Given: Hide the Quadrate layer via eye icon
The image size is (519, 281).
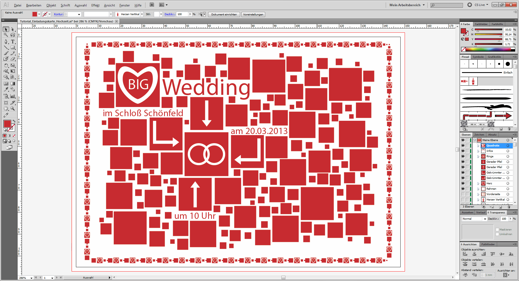Looking at the screenshot, I should pyautogui.click(x=463, y=146).
